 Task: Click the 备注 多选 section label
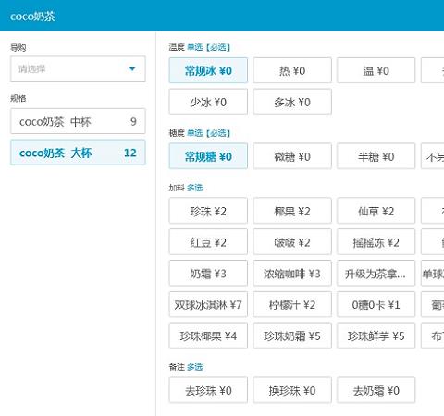[186, 367]
